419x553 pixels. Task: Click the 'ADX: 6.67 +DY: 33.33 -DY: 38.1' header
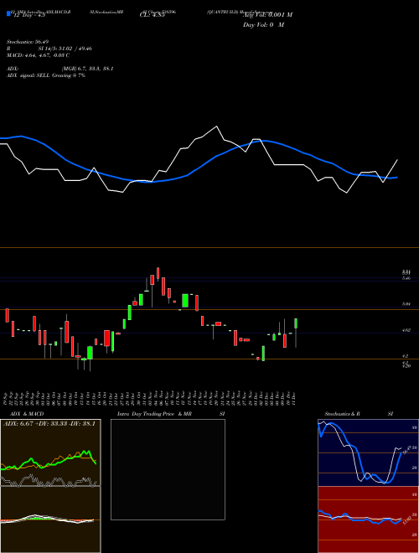[x=49, y=424]
